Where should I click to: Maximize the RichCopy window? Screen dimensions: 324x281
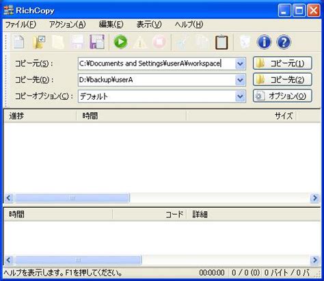(x=299, y=10)
